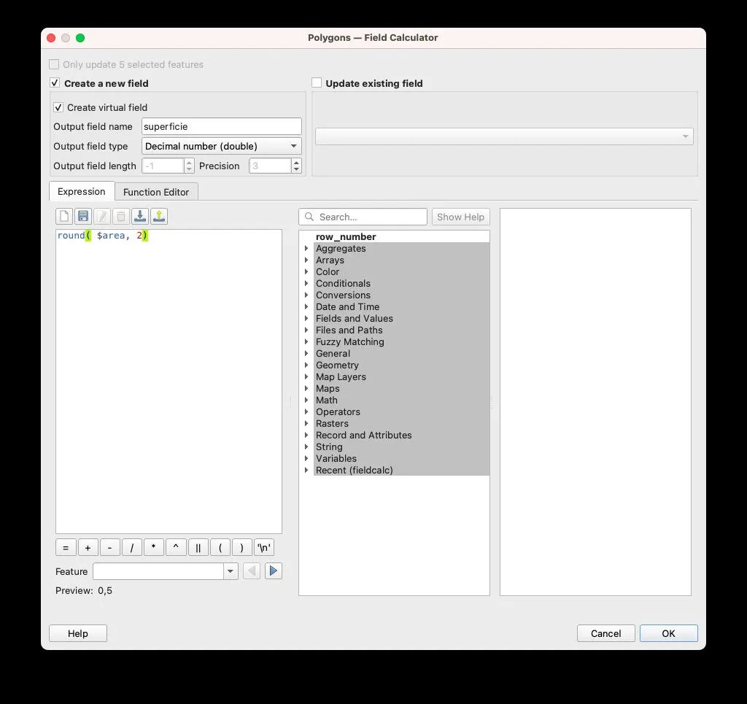Open the Feature combo box

click(x=165, y=571)
